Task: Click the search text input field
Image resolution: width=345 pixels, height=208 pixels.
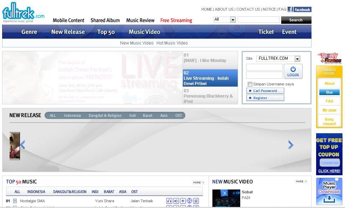Action: (x=258, y=20)
